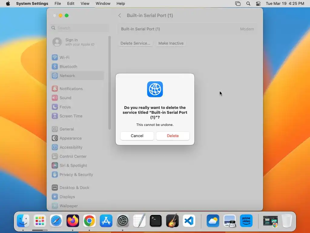Open the Sound speaker icon in the sidebar
Viewport: 310px width, 233px height.
click(55, 98)
